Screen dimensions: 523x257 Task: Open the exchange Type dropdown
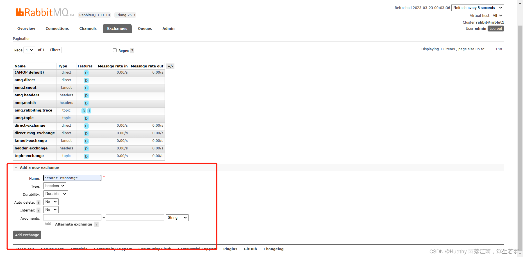(x=55, y=186)
